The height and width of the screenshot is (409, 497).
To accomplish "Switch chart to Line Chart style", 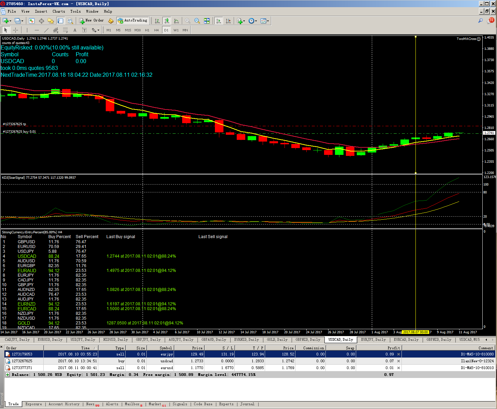I will tap(176, 21).
